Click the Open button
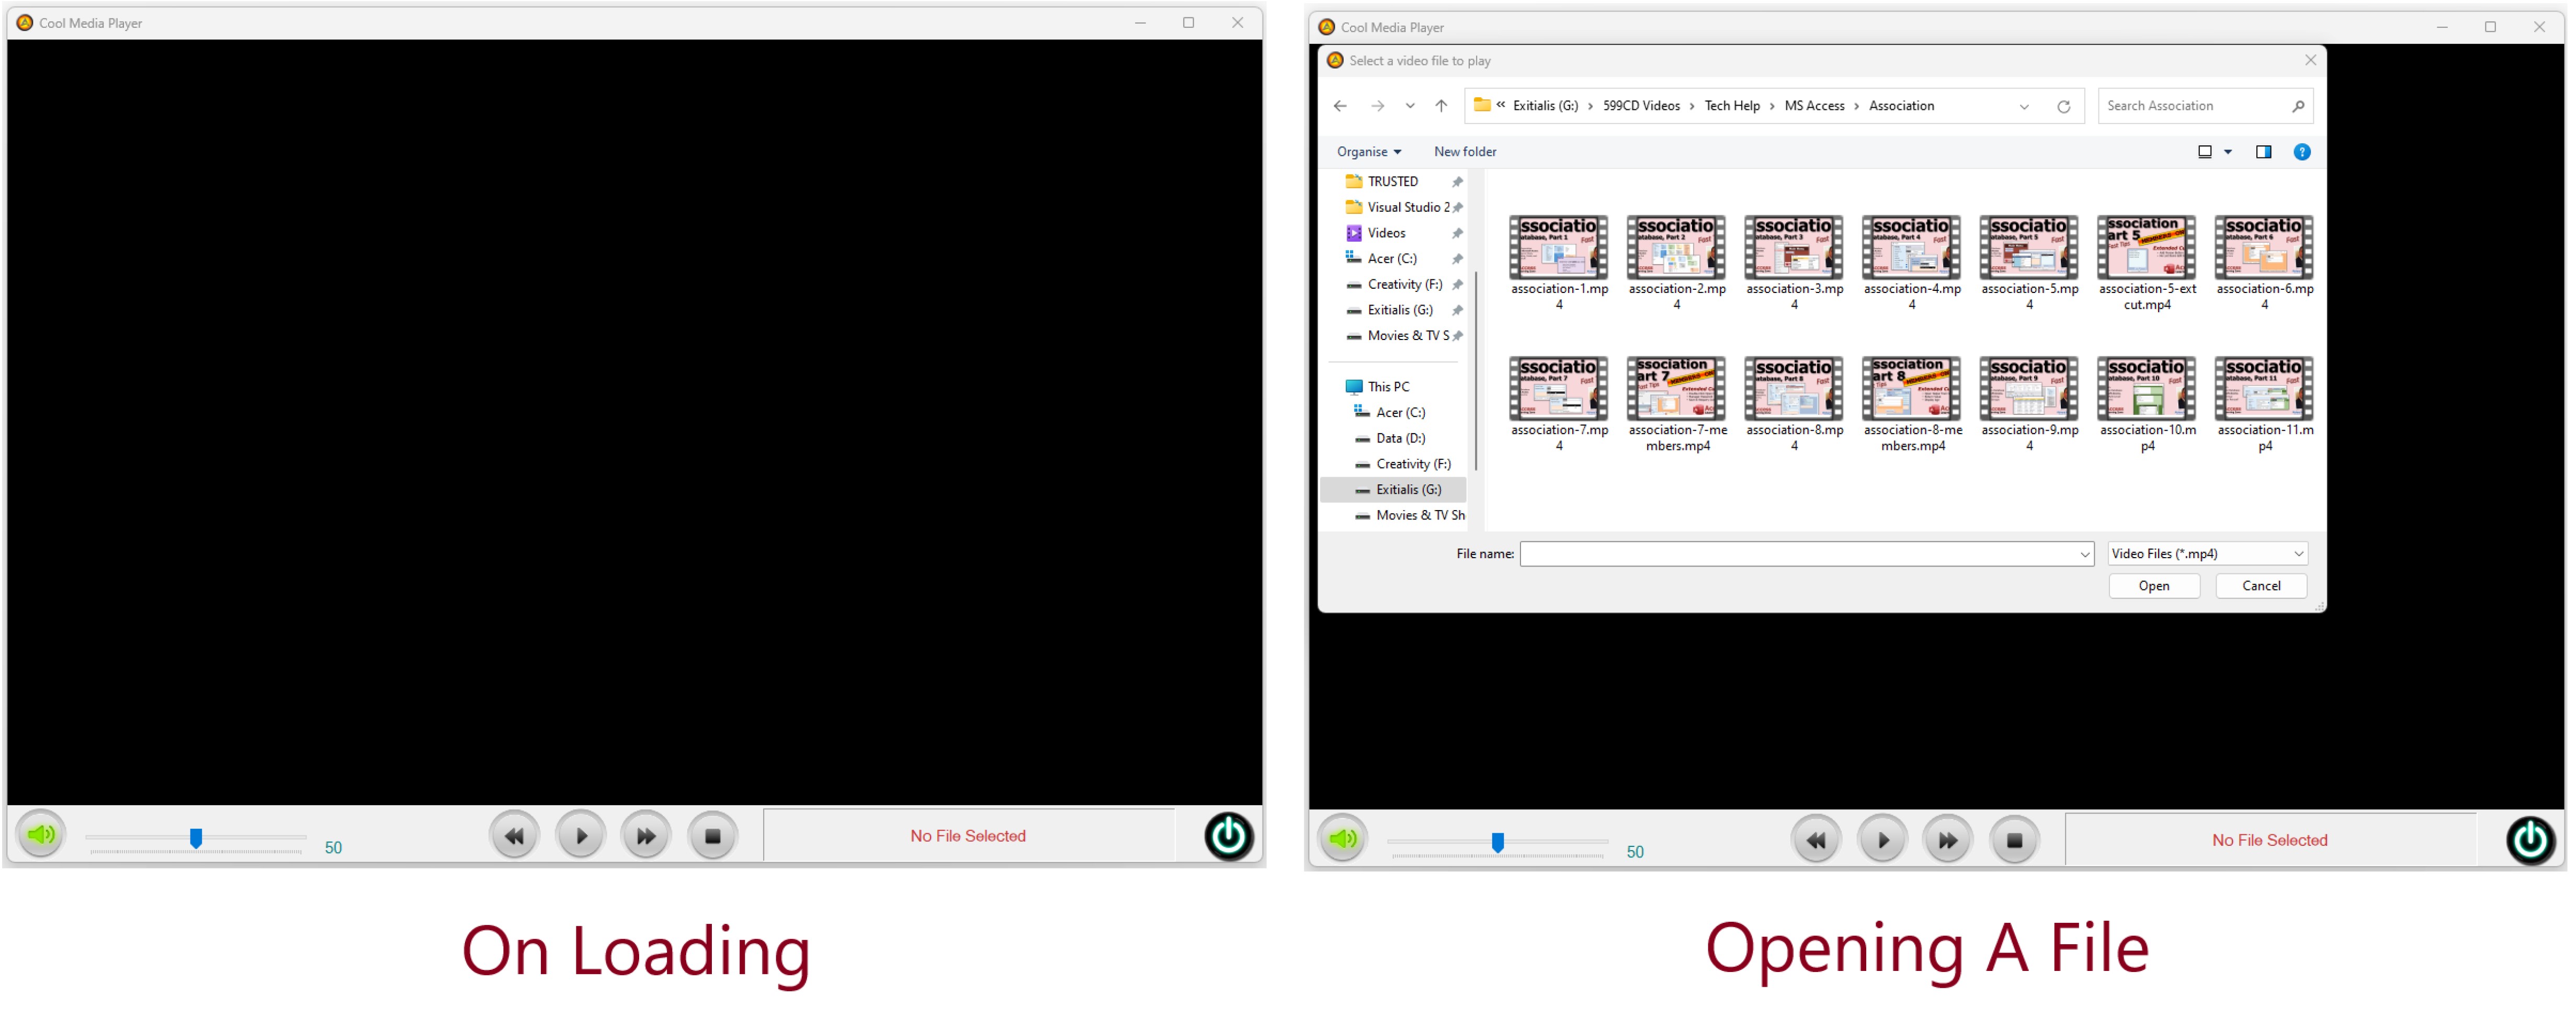Viewport: 2576px width, 1018px height. click(2153, 586)
